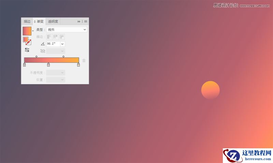Viewport: 273px width, 163px height.
Task: Click the angle field showing 98.2°
Action: (53, 44)
